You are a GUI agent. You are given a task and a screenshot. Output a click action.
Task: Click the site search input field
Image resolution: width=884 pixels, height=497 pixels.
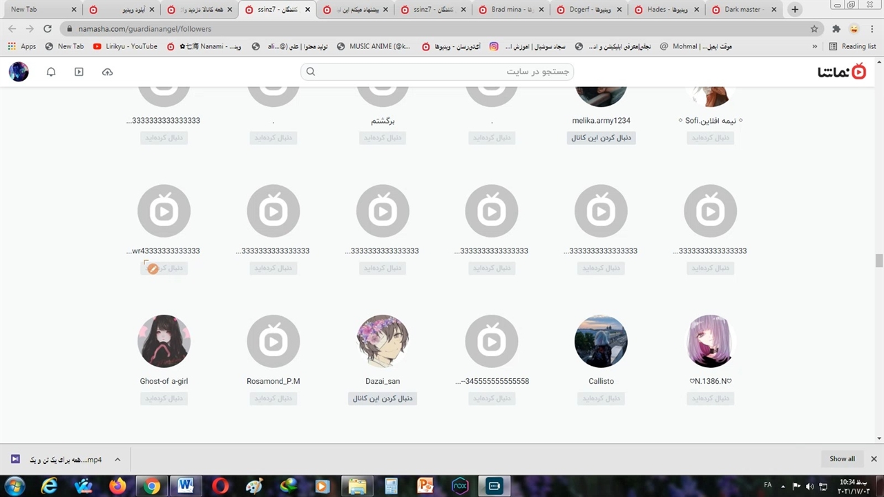point(442,72)
